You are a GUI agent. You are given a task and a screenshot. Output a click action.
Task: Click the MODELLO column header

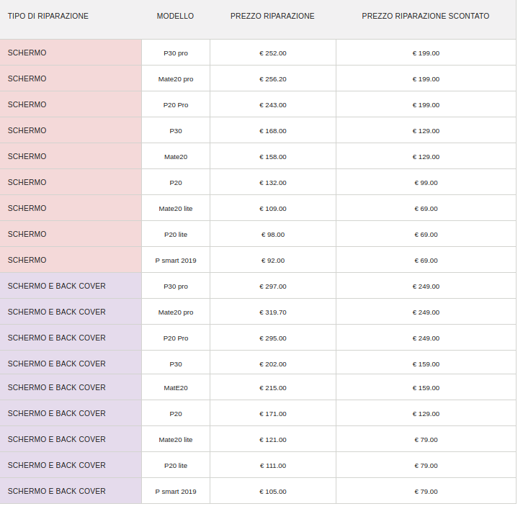[175, 16]
